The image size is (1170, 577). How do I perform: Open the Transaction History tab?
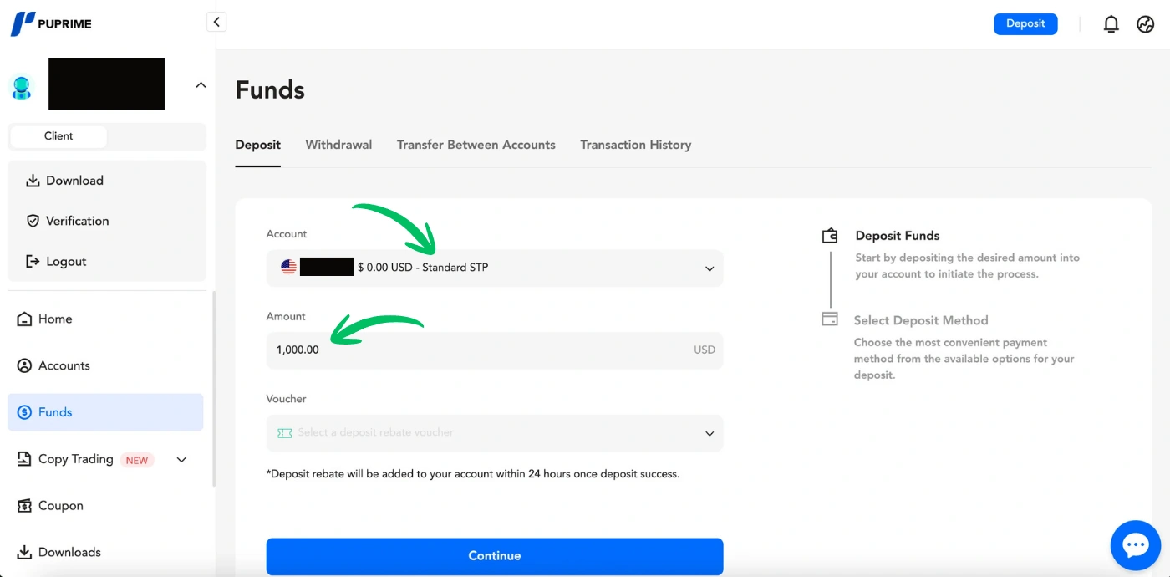click(x=635, y=145)
